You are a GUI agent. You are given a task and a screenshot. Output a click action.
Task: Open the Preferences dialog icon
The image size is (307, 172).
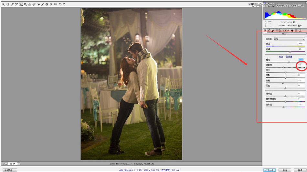click(x=56, y=5)
